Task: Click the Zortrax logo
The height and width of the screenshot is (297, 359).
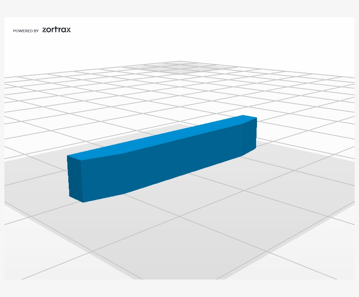Action: pos(56,30)
